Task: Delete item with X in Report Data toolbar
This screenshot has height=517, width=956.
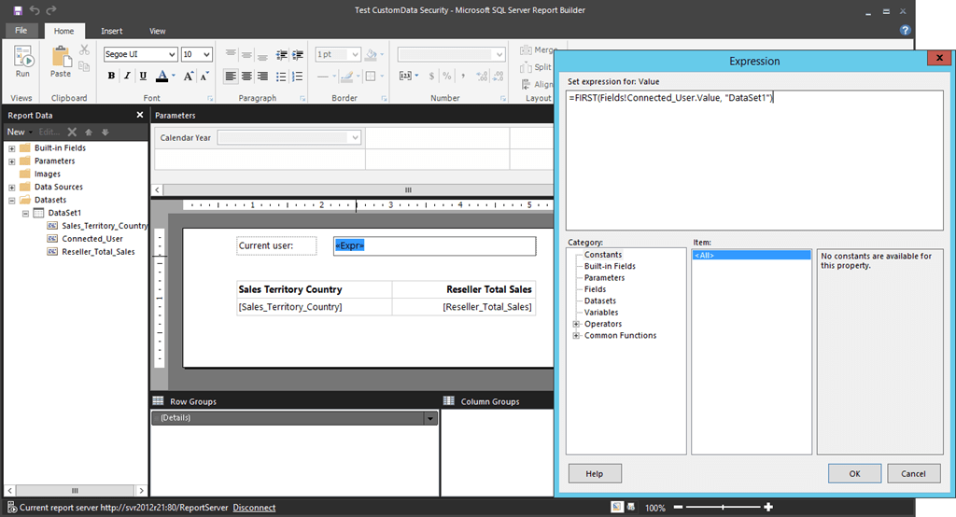Action: (x=72, y=132)
